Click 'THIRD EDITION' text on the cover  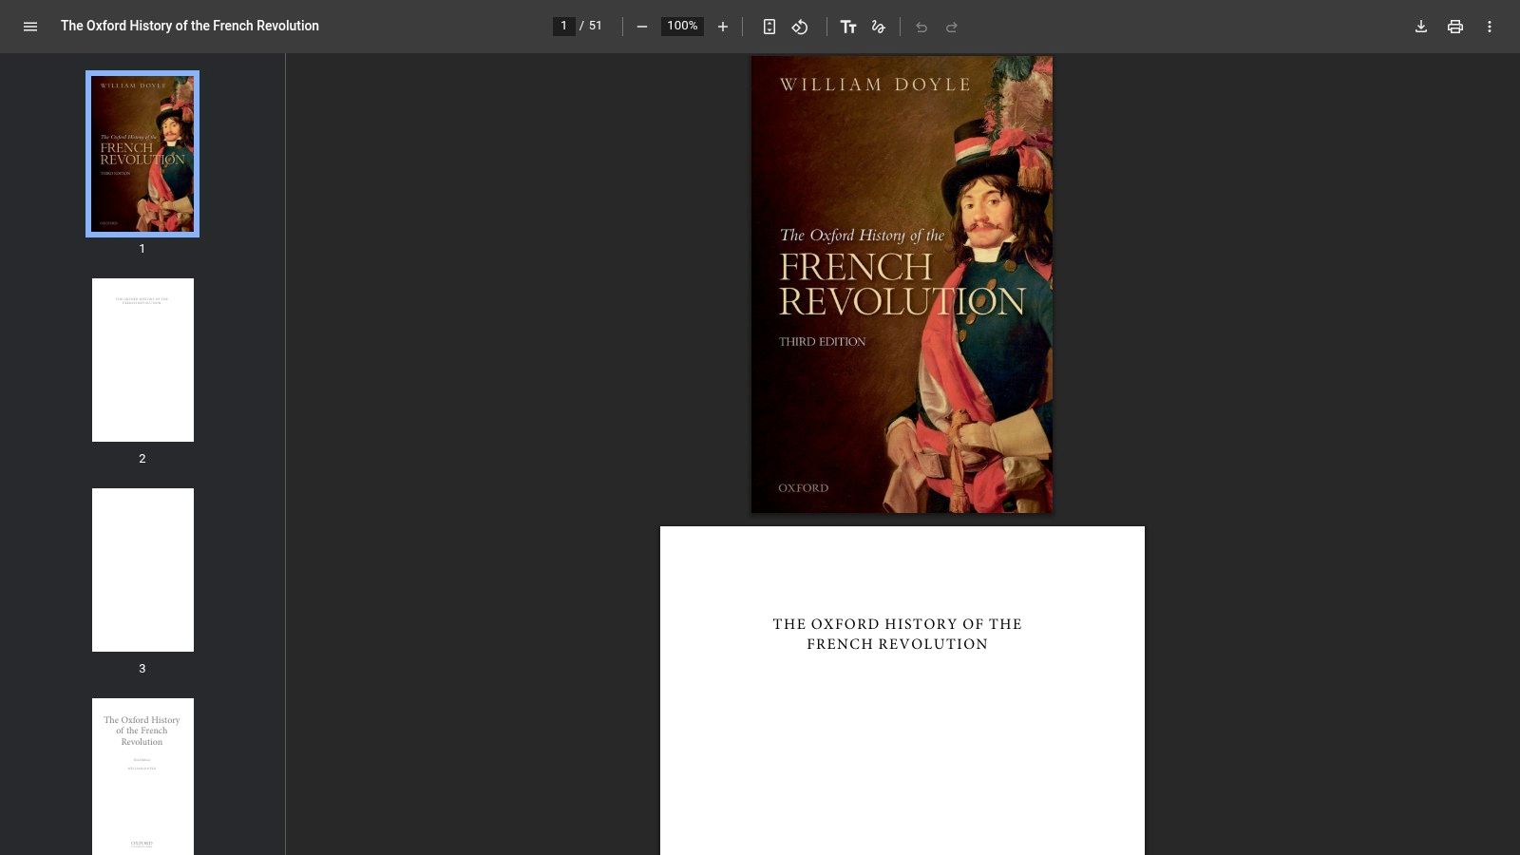[823, 341]
